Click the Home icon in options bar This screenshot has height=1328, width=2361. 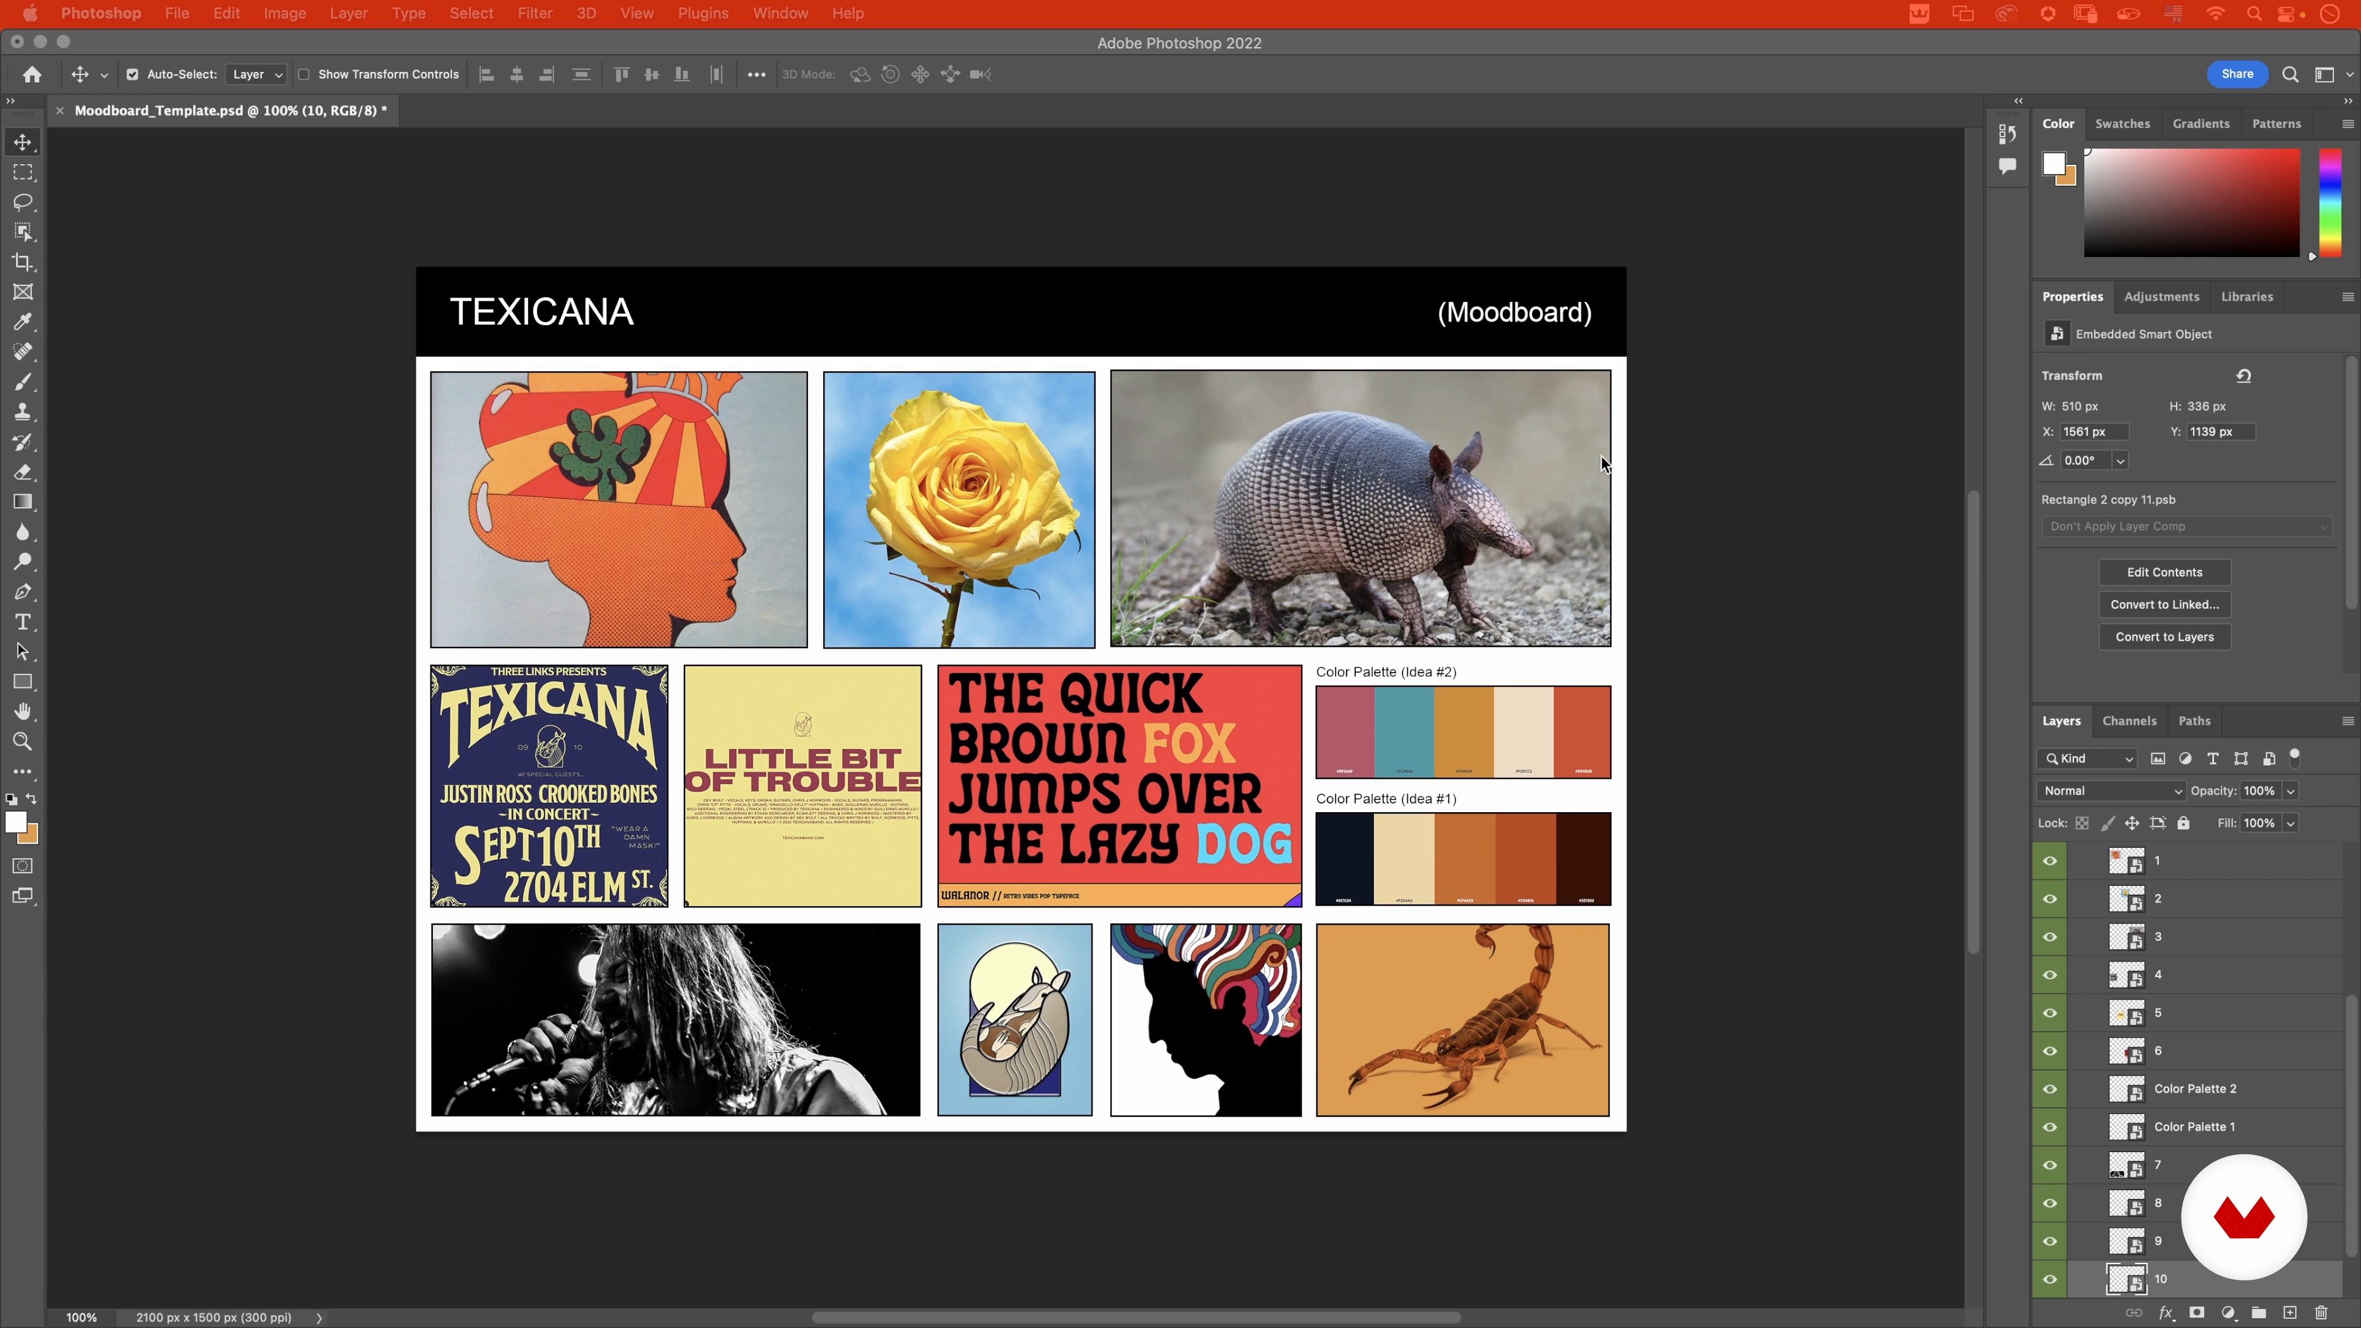32,74
